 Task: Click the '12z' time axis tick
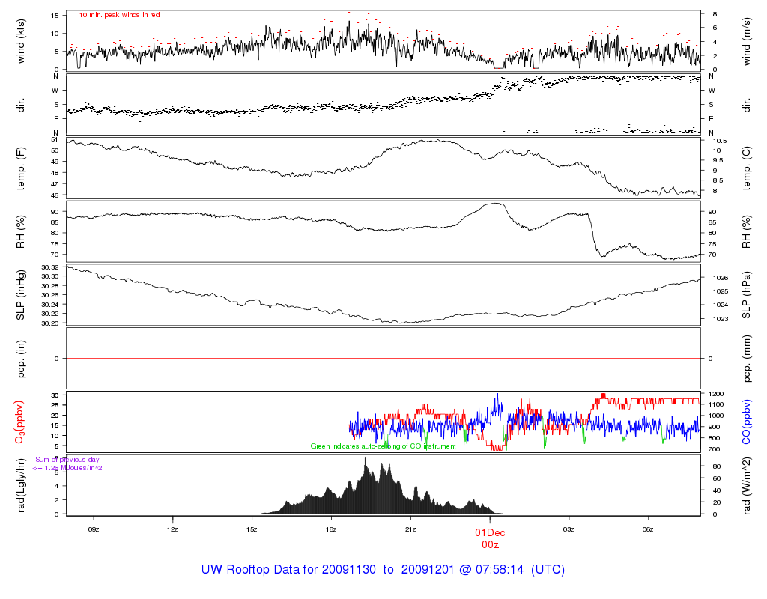[172, 529]
